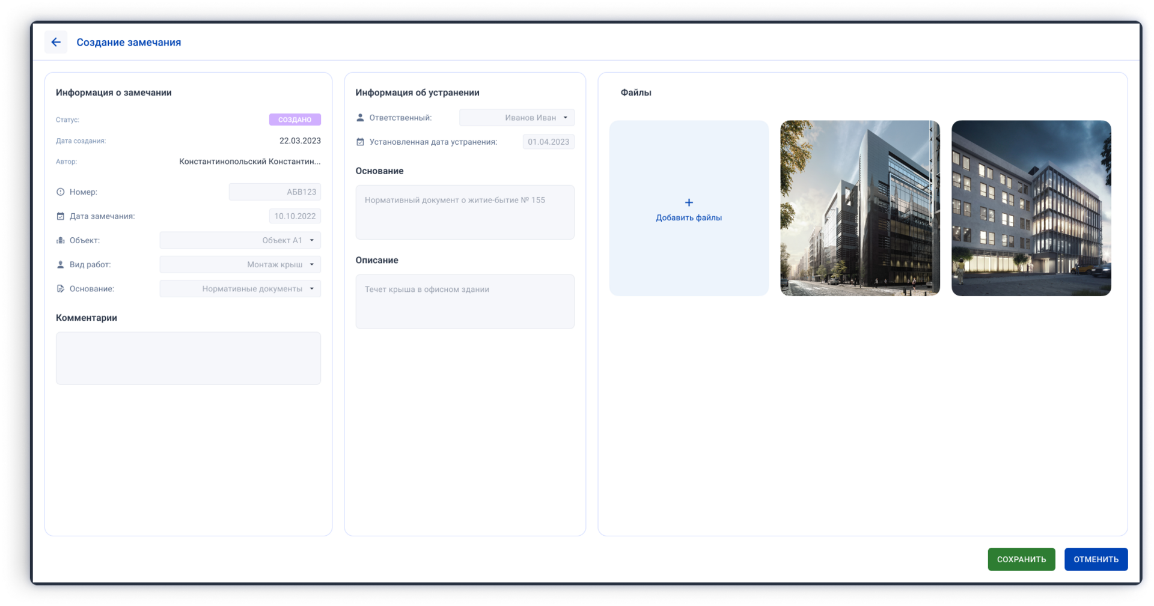Go back using the arrow icon
The image size is (1154, 606).
tap(56, 42)
